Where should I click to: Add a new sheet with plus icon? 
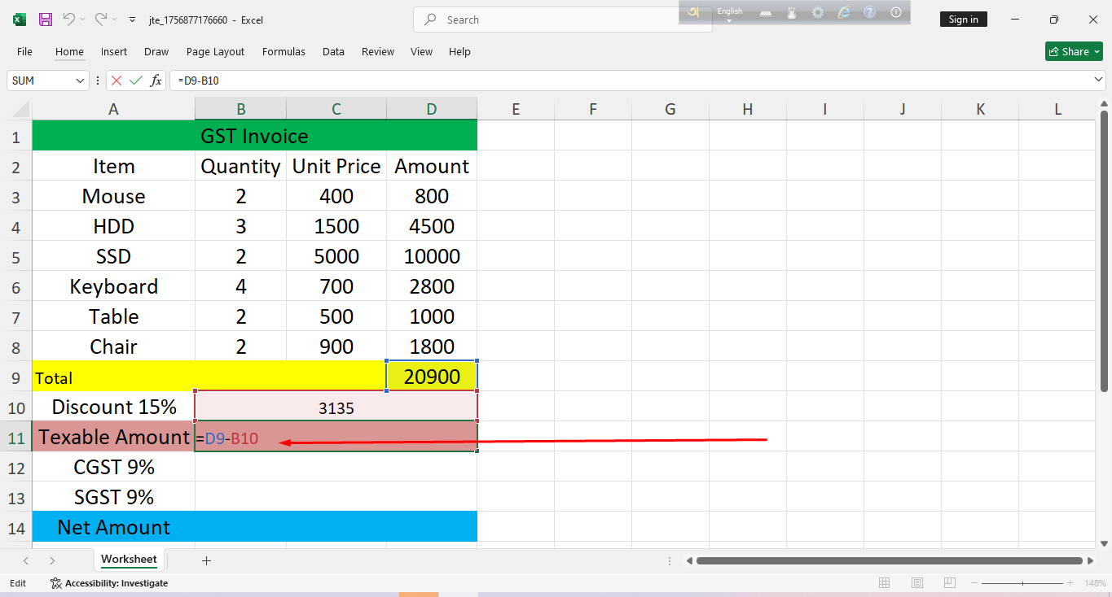click(206, 560)
